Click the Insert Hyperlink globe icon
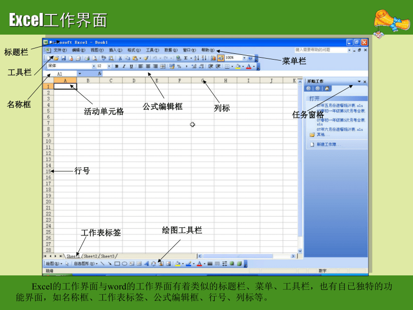Screen dimensions: 413x310 [x=179, y=58]
